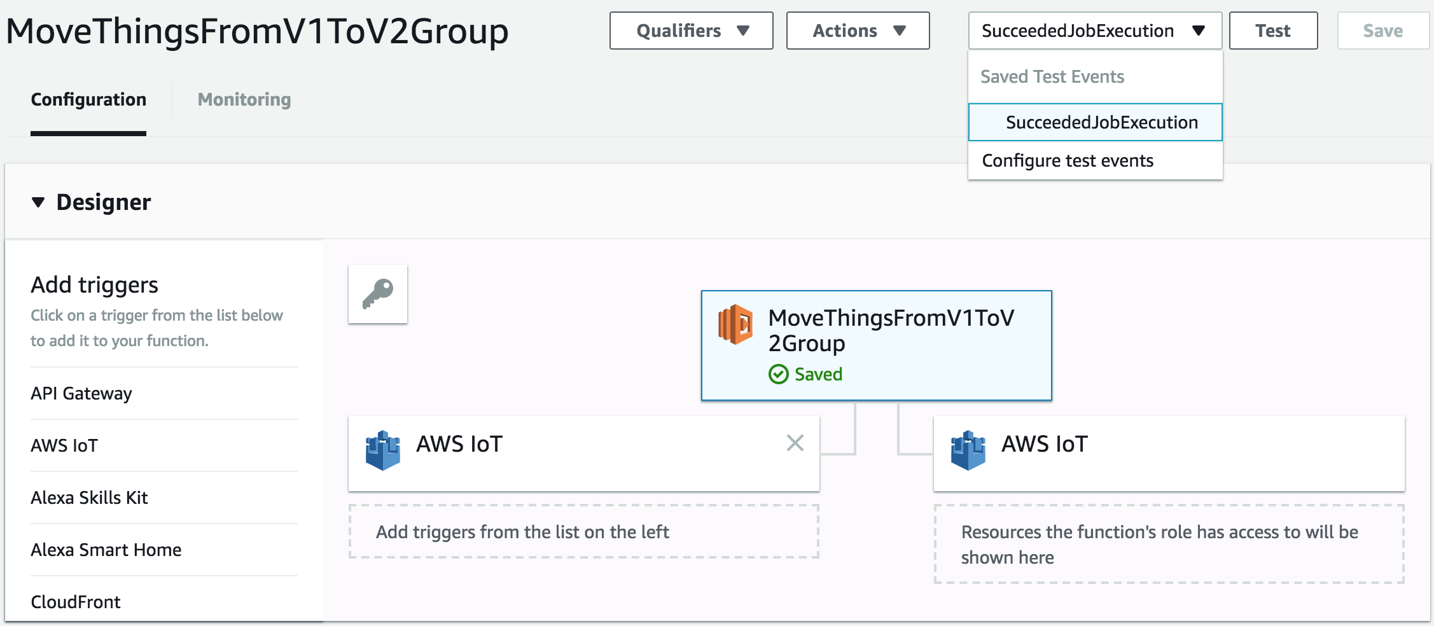Click the AWS IoT resource card icon
The width and height of the screenshot is (1434, 626).
point(968,450)
